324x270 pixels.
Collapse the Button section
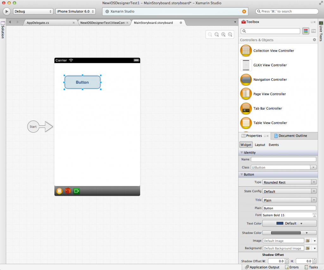click(x=241, y=174)
